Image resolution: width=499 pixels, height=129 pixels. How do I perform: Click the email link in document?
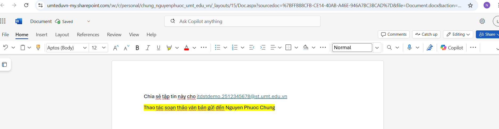(x=242, y=96)
